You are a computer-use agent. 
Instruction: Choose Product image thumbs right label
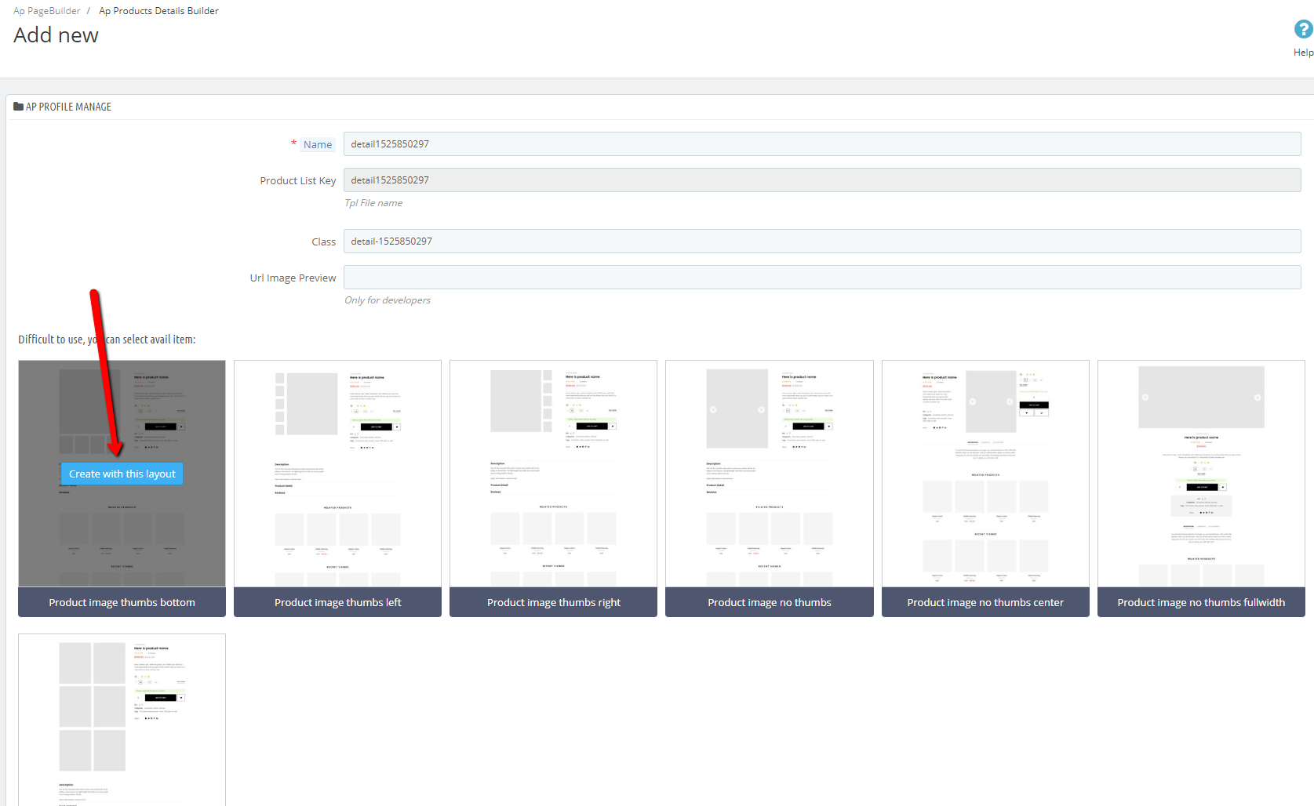(x=553, y=602)
